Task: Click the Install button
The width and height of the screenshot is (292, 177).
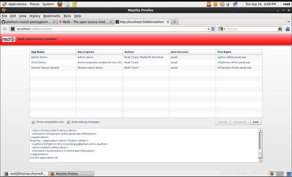Action: pos(223,122)
